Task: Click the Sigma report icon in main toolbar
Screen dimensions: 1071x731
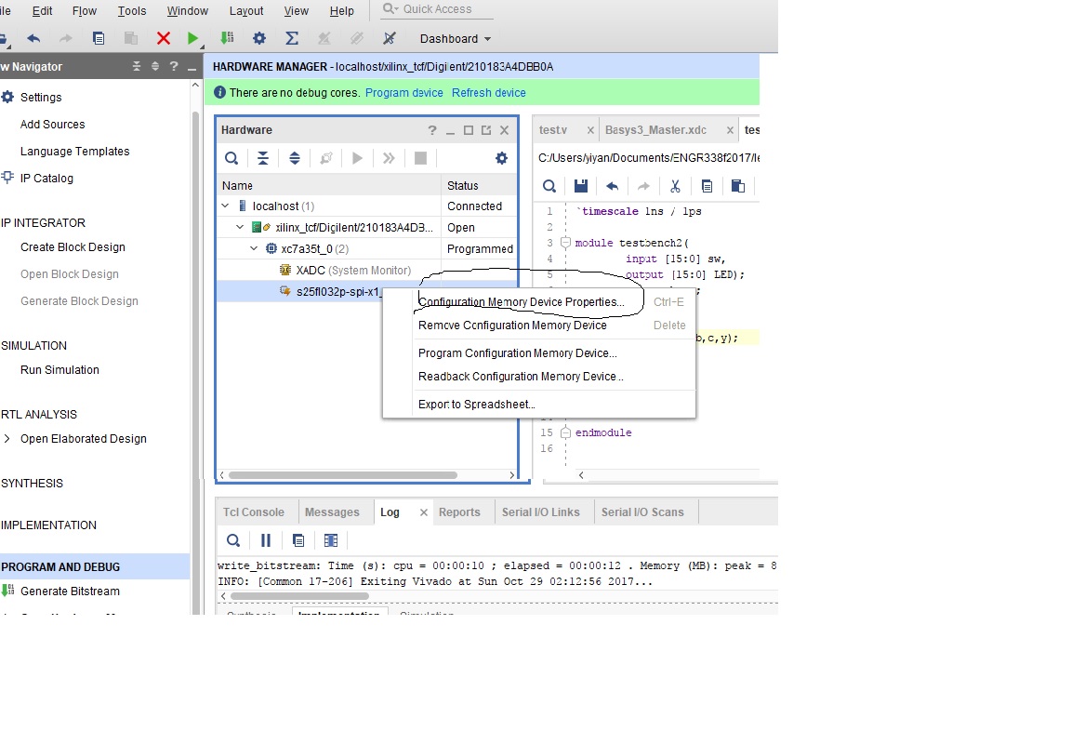Action: pos(291,38)
